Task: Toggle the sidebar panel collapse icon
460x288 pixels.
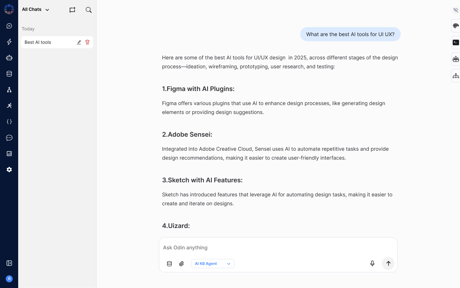Action: click(x=9, y=263)
